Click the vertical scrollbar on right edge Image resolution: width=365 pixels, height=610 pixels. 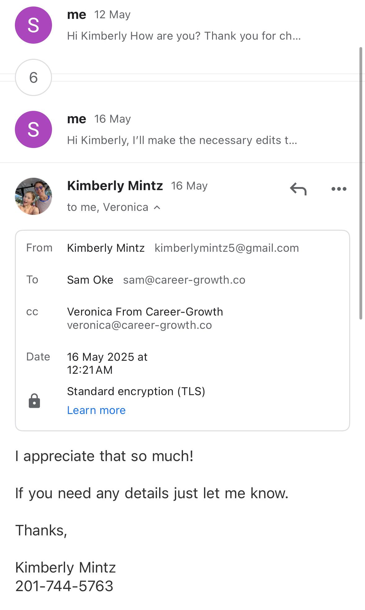tap(361, 183)
